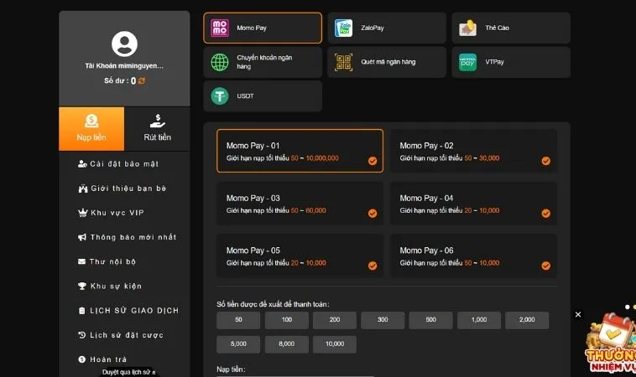Viewport: 636px width, 377px height.
Task: Click the coin icon on Nạp tiền
Action: pyautogui.click(x=91, y=121)
